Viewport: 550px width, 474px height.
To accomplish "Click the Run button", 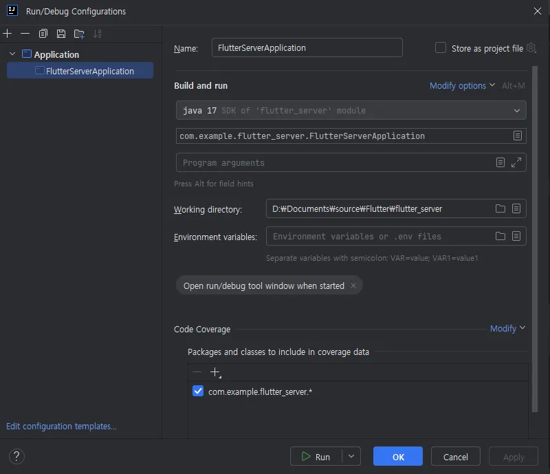I will coord(316,456).
